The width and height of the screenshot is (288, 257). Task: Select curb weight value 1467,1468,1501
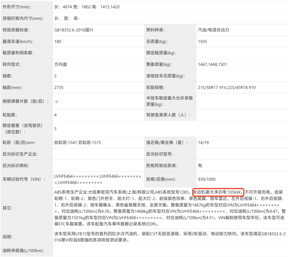point(212,64)
